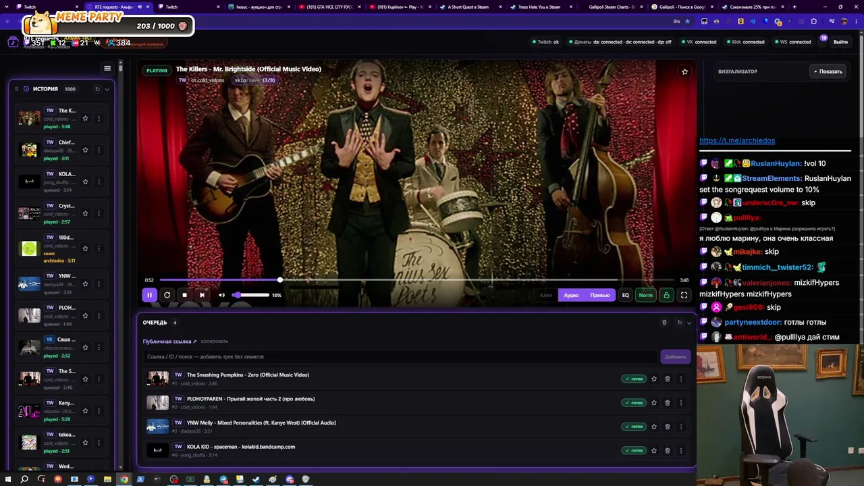Star the Chief... track in history

coord(85,150)
